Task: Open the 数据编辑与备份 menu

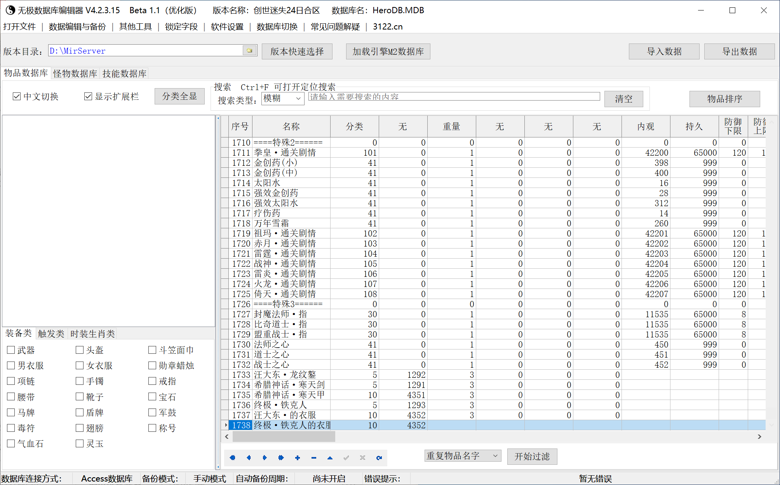Action: pyautogui.click(x=77, y=26)
